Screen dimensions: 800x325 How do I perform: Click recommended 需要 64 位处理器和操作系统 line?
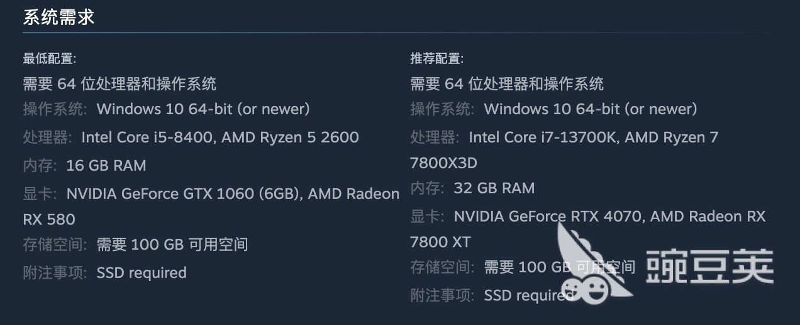507,83
